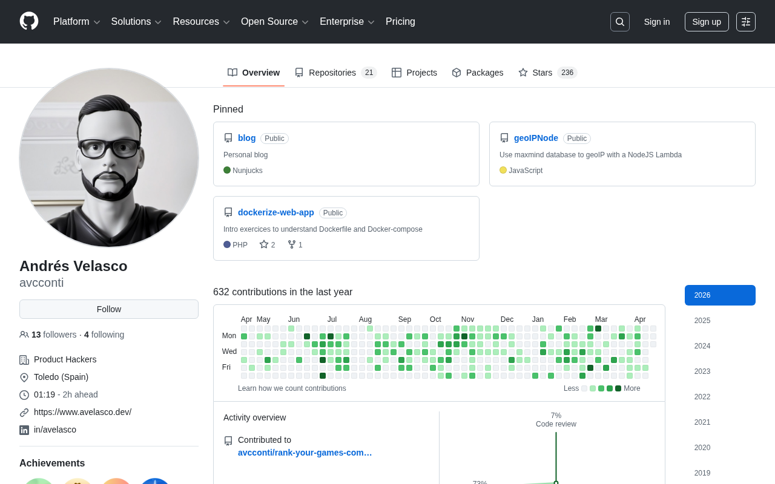Viewport: 775px width, 484px height.
Task: Click the repository icon next to geoIPNode
Action: click(504, 138)
